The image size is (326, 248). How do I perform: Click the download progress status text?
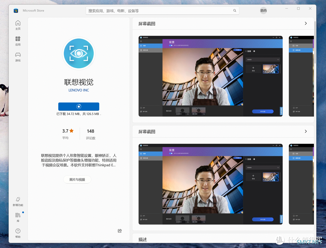(x=79, y=114)
